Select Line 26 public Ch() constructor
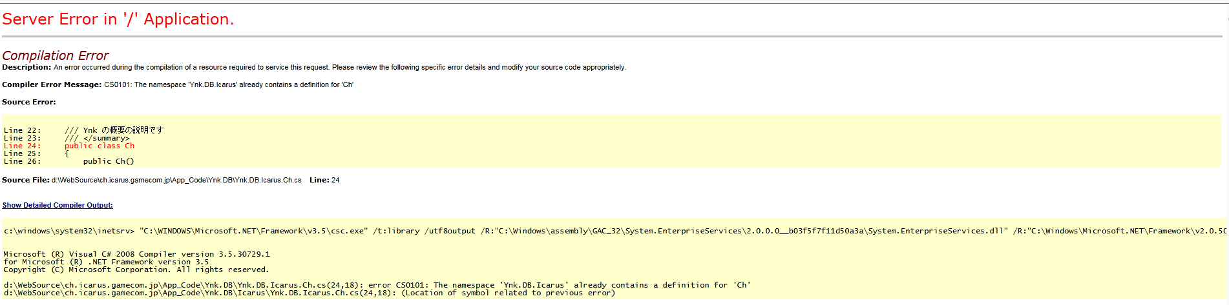 (69, 161)
